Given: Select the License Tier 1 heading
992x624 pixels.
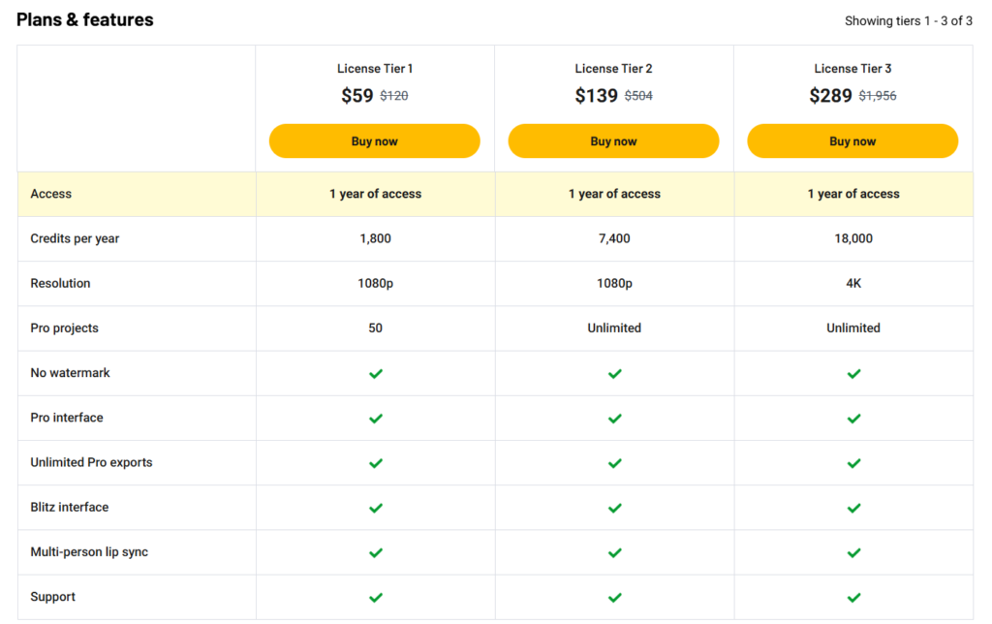Looking at the screenshot, I should 375,69.
